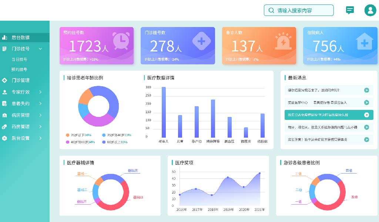Click the siren icon on 急诊人数 card

(x=283, y=41)
